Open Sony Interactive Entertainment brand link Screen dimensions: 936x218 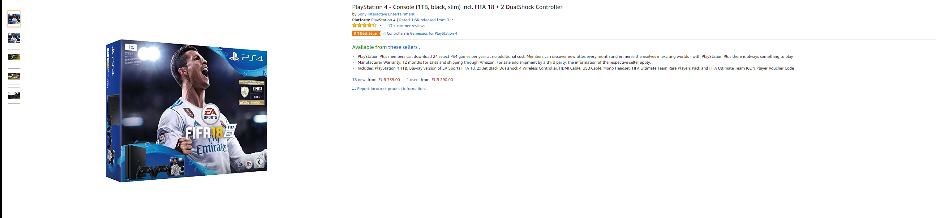click(x=385, y=14)
